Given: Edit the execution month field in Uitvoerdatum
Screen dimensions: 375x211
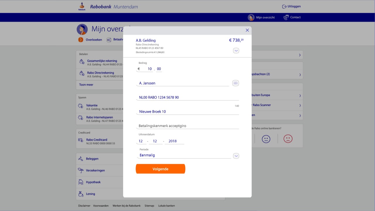Looking at the screenshot, I should [x=156, y=141].
